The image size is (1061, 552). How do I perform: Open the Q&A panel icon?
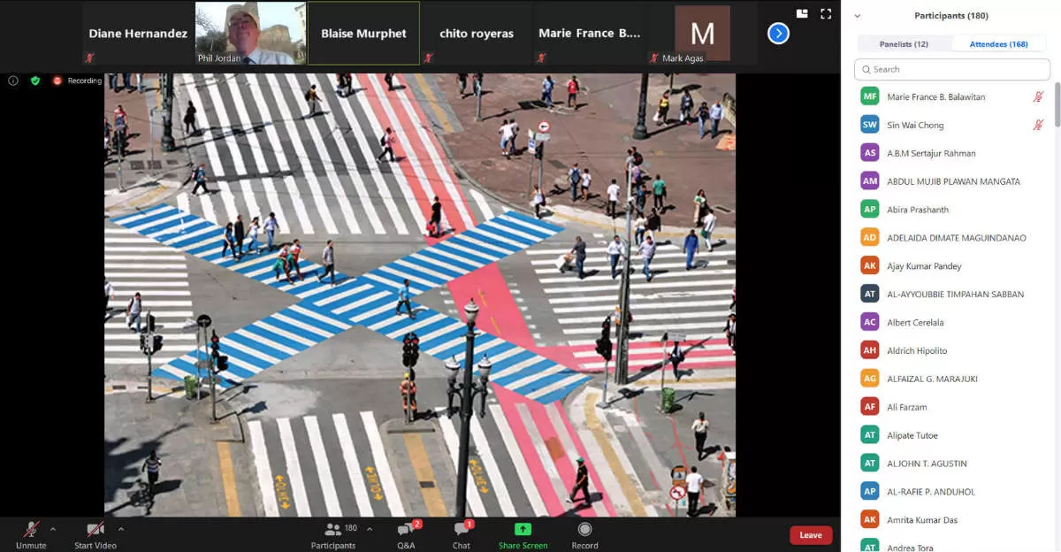(406, 530)
